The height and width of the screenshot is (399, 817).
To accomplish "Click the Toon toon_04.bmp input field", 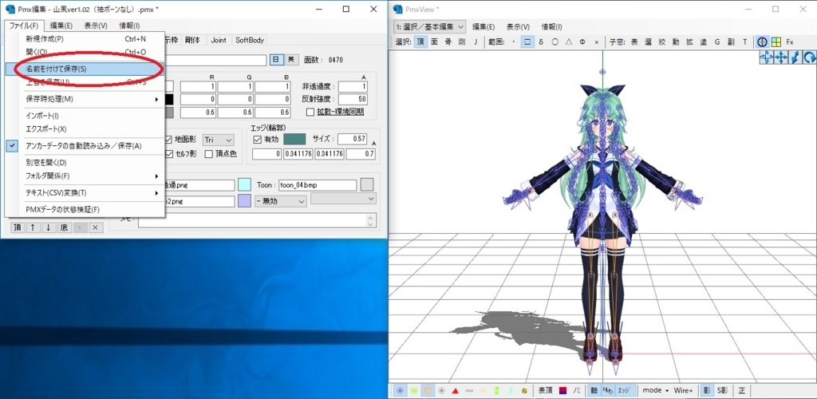I will 318,185.
